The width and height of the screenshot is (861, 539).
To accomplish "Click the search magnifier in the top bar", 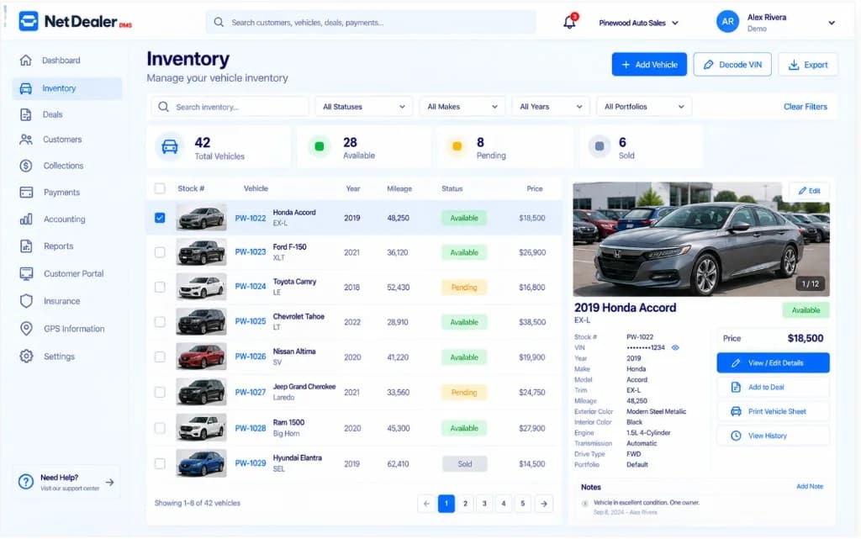I will [x=219, y=23].
